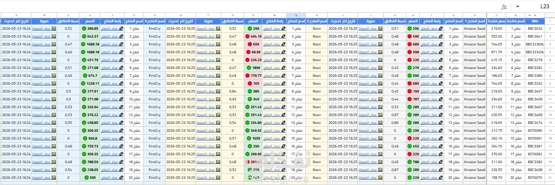555x185 pixels.
Task: Click the picture icon in column I link, BBC3041 row
Action: (x=380, y=36)
